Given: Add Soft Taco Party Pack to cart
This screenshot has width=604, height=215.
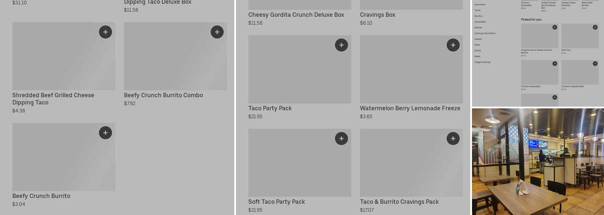Looking at the screenshot, I should [341, 138].
